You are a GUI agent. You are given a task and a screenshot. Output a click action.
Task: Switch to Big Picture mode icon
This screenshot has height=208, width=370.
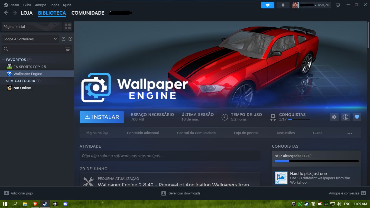coord(338,5)
